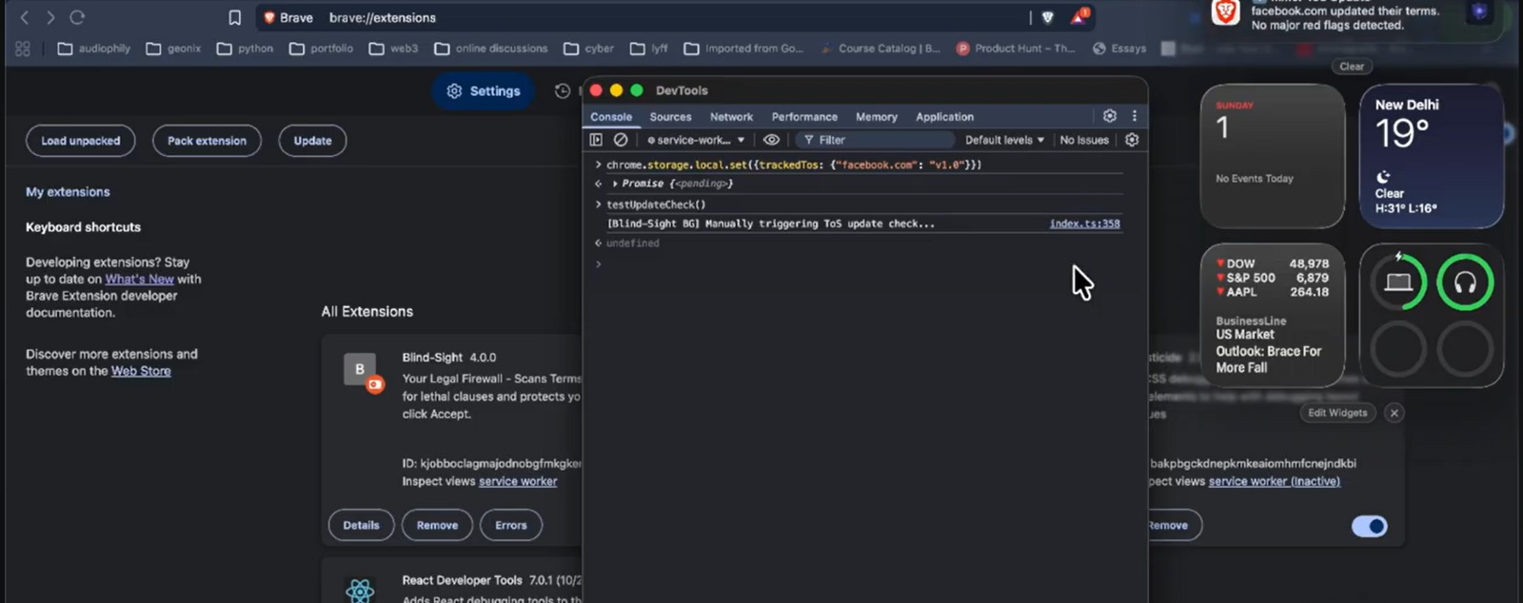Click the history clock icon
Screen dimensions: 1523x603
click(x=563, y=91)
